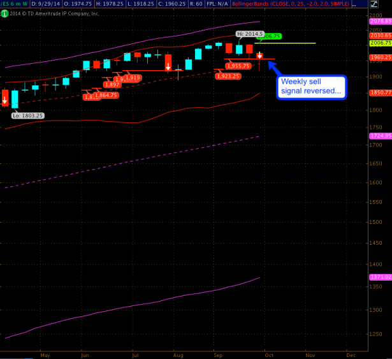Click the sell arrow on the latest red candle
The width and height of the screenshot is (392, 359).
(260, 56)
